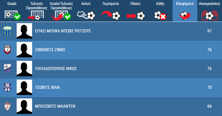
Task: Select the Αποκρούσεις goalkeeper gloves icon
Action: pyautogui.click(x=210, y=15)
